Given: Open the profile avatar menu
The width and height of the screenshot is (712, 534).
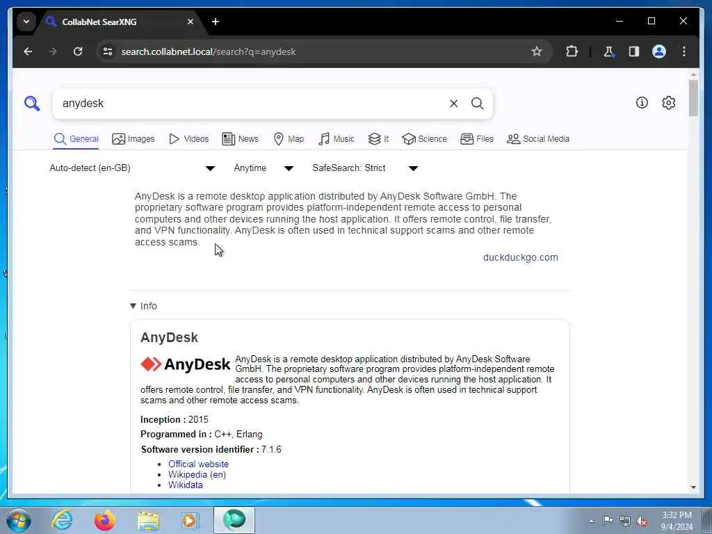Looking at the screenshot, I should pos(659,51).
